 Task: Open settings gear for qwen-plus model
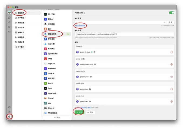90,89
